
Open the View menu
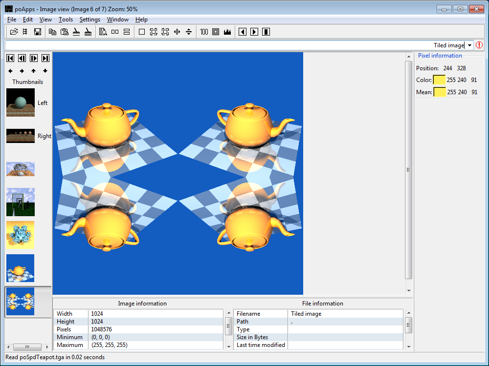(45, 20)
